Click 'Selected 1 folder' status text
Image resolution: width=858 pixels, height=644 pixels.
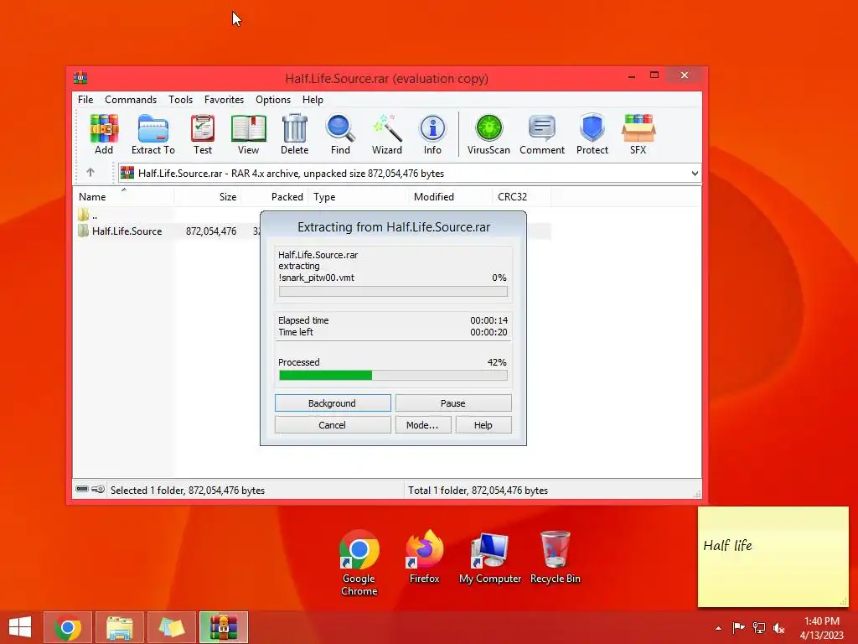[188, 490]
